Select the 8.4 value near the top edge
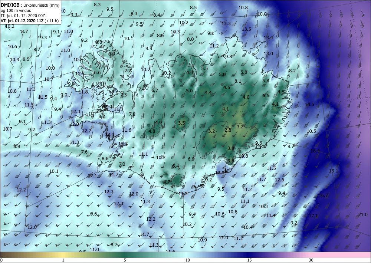Viewport: 371px width, 263px height. click(157, 15)
